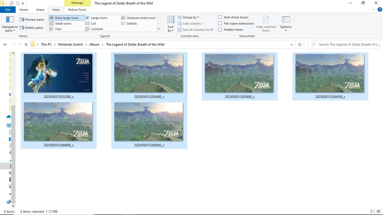Click This PC in the address path

pos(46,44)
